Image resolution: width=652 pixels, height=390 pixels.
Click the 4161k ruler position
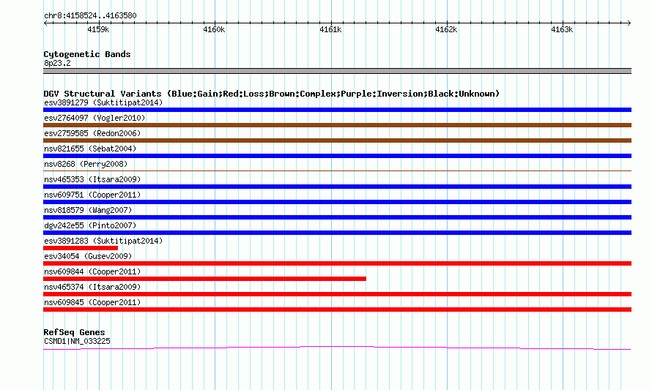coord(330,29)
